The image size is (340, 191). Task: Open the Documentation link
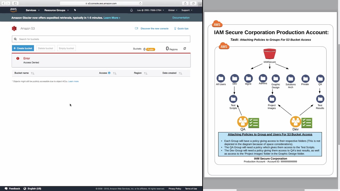(x=181, y=18)
